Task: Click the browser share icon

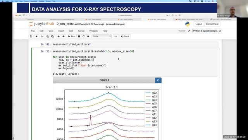Action: (x=172, y=16)
